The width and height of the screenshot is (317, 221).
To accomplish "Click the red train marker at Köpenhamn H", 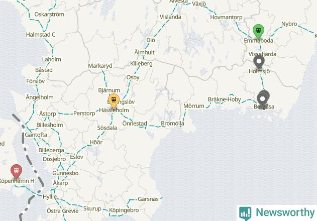I will tap(17, 171).
